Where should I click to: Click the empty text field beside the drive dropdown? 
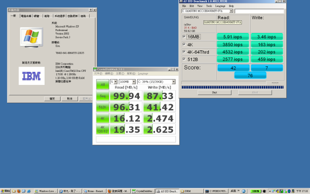click(260, 11)
